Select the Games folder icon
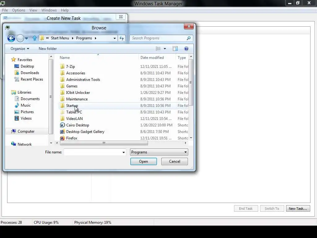This screenshot has width=317, height=238. 62,86
